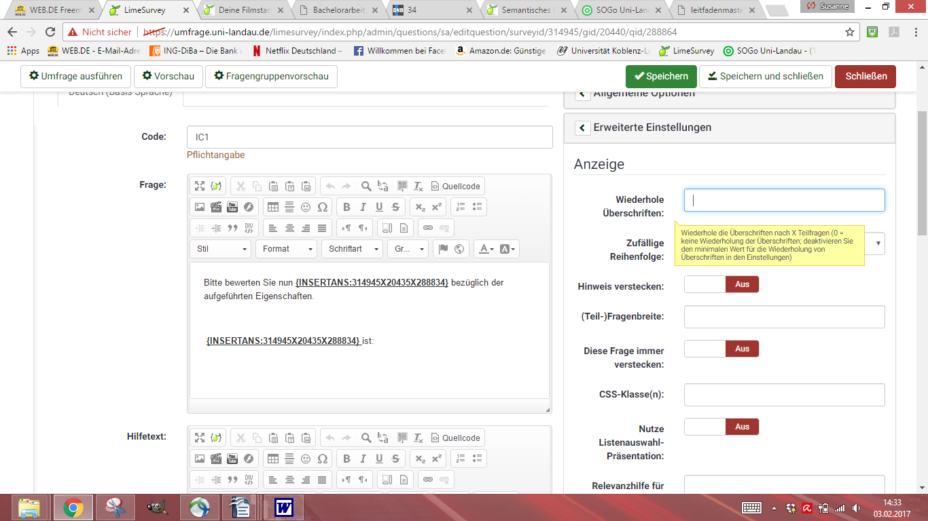
Task: Open the Schriftart dropdown in the Frage editor
Action: [352, 249]
